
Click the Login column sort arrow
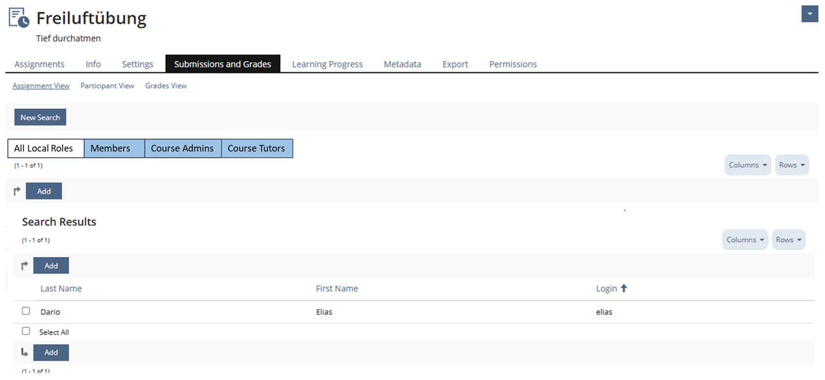(x=623, y=289)
